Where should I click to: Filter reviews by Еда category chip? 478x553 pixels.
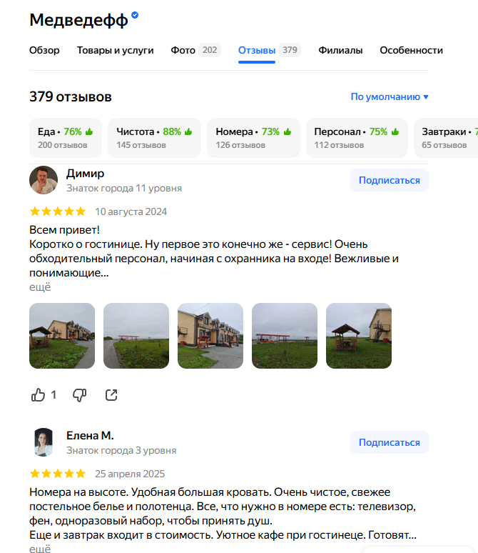(x=66, y=138)
